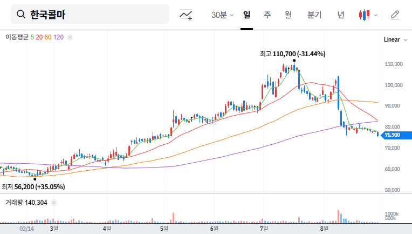Screen dimensions: 412x234
Task: Click the 5월 date axis label
Action: click(x=164, y=229)
